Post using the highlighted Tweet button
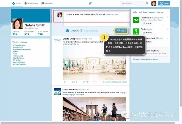182x124 pixels. pos(122,31)
